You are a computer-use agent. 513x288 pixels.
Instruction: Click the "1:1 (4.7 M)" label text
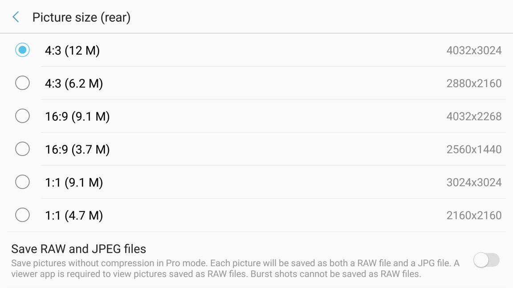(x=74, y=216)
